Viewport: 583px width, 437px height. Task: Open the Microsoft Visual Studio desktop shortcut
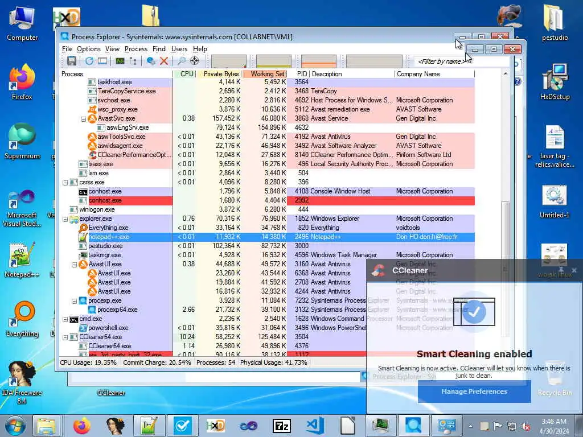[x=22, y=208]
